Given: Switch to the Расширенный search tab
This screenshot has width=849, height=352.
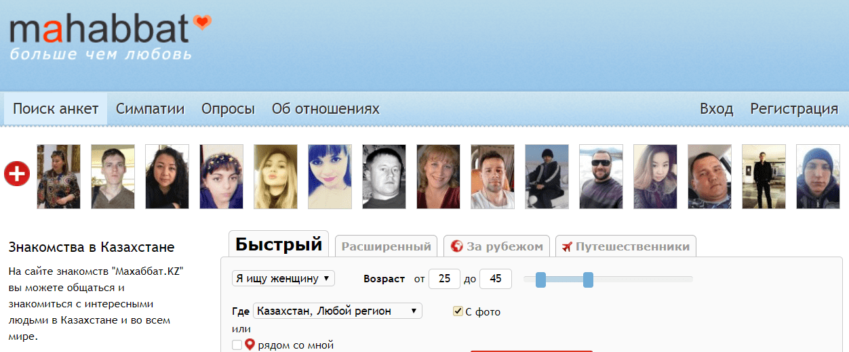Looking at the screenshot, I should (x=386, y=246).
